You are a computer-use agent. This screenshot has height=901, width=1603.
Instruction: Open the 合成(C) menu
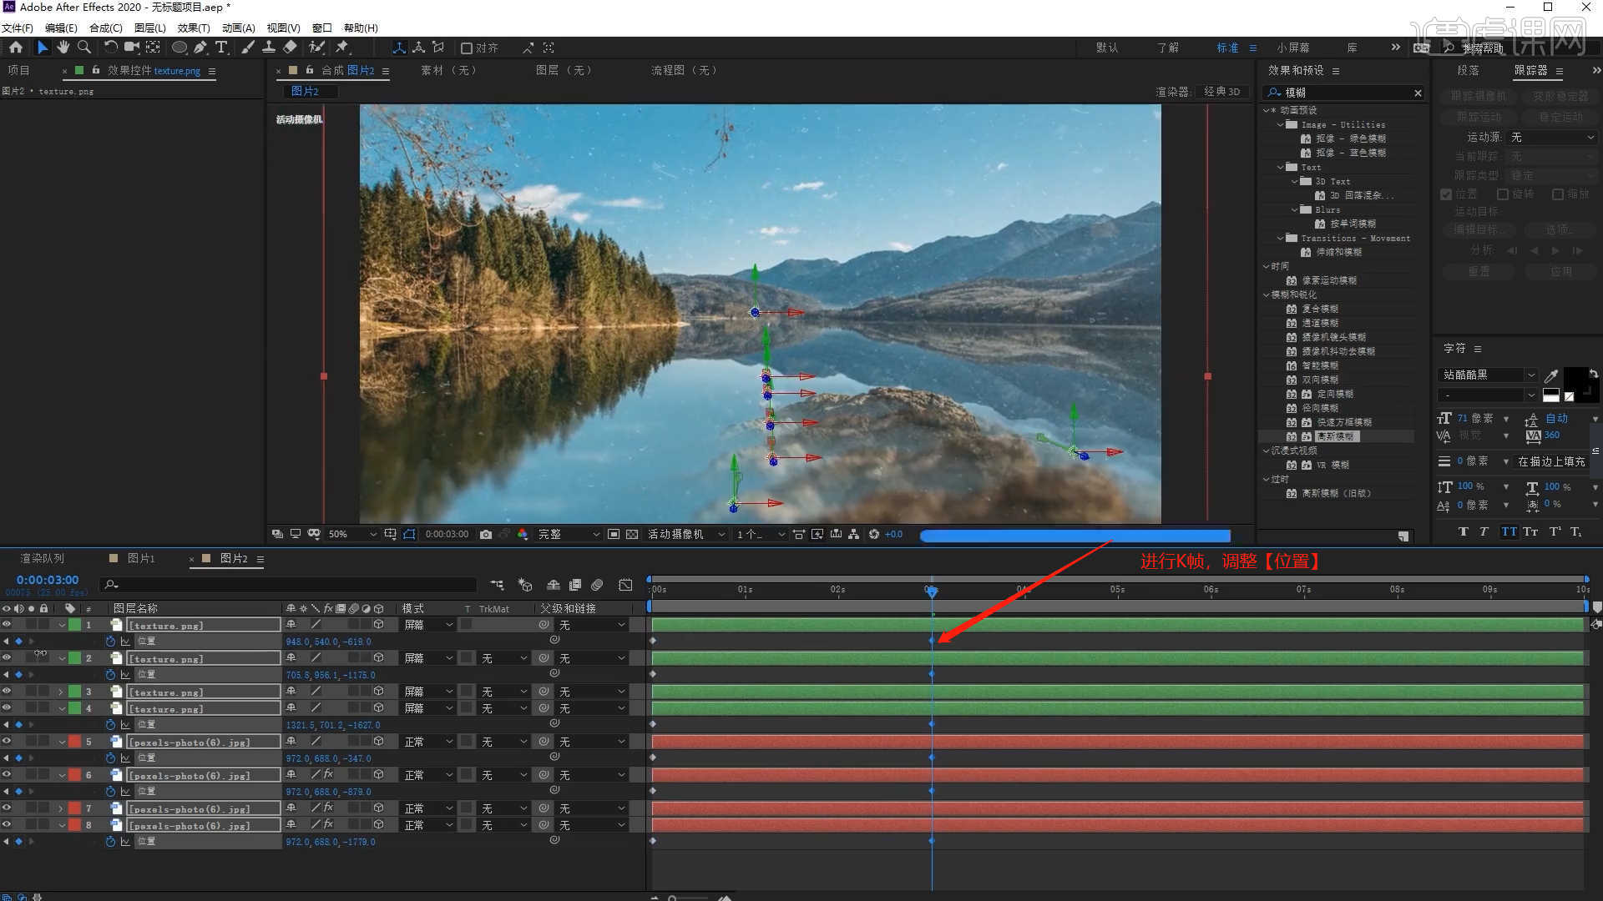(105, 28)
